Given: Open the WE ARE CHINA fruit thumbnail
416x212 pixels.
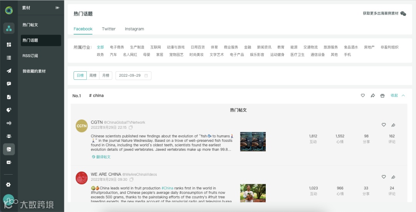Looking at the screenshot, I should coord(253,193).
